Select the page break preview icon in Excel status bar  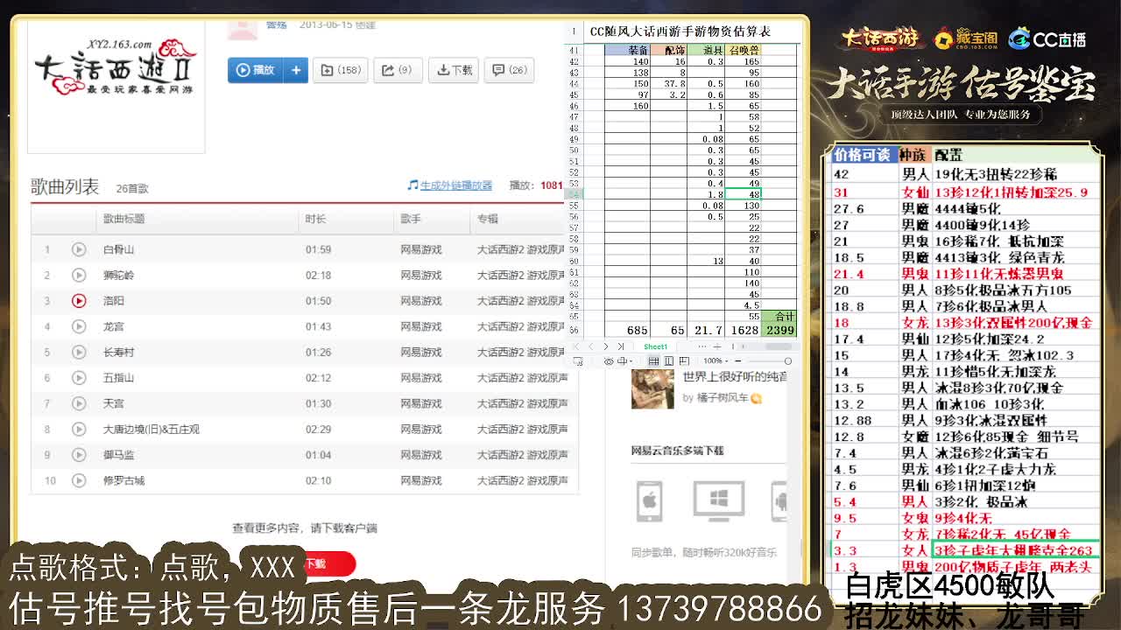pos(685,361)
